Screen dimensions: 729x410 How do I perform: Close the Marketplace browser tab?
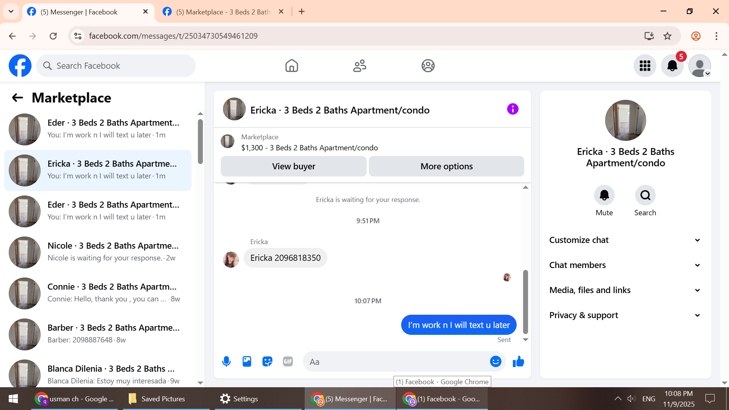tap(281, 12)
